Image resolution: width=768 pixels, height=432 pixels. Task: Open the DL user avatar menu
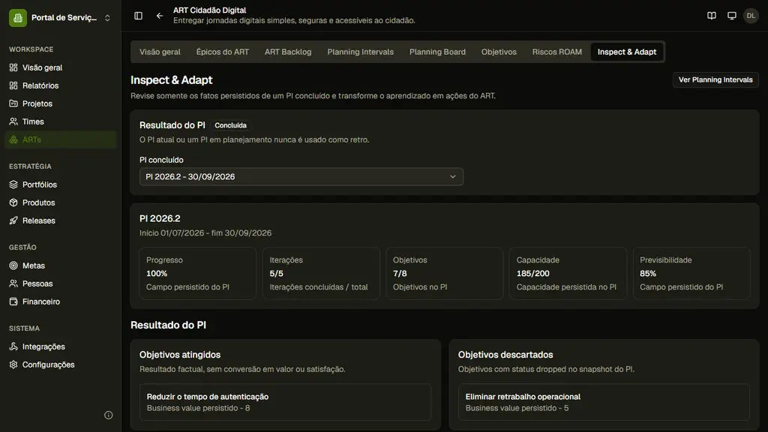(x=751, y=16)
